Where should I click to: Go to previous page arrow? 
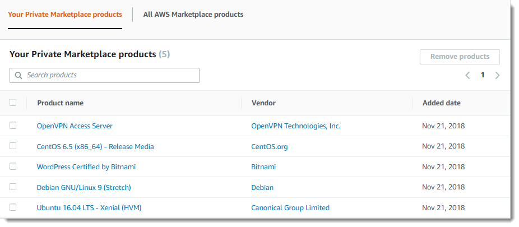click(467, 75)
